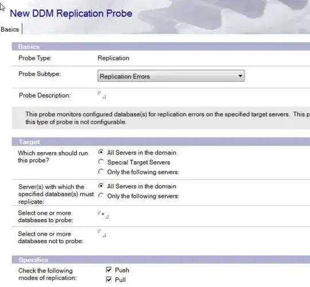Click the Specifics section header
This screenshot has height=287, width=310.
pyautogui.click(x=161, y=259)
